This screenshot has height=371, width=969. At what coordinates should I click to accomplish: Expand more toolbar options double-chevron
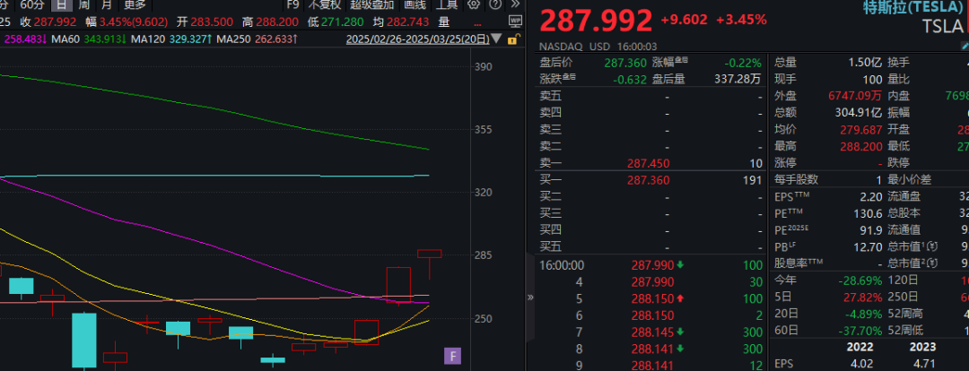(x=515, y=5)
